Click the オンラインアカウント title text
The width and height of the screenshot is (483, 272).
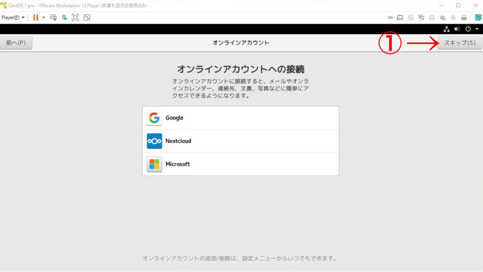click(241, 43)
